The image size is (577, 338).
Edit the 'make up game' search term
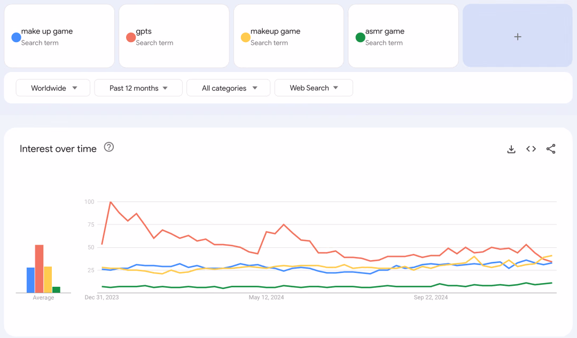click(x=59, y=36)
